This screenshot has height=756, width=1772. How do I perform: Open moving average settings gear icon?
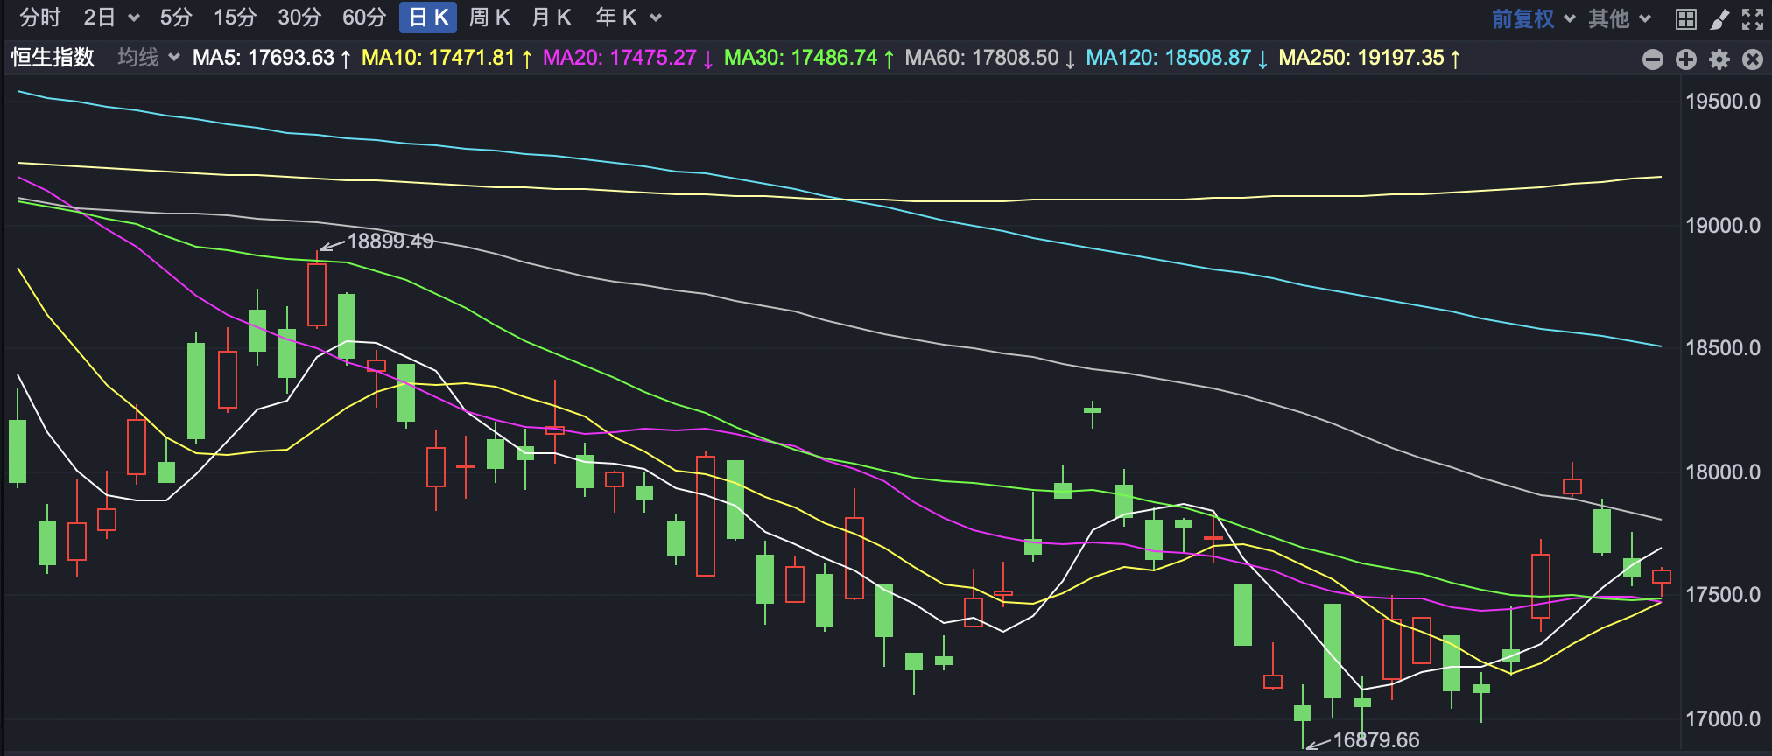click(1719, 59)
